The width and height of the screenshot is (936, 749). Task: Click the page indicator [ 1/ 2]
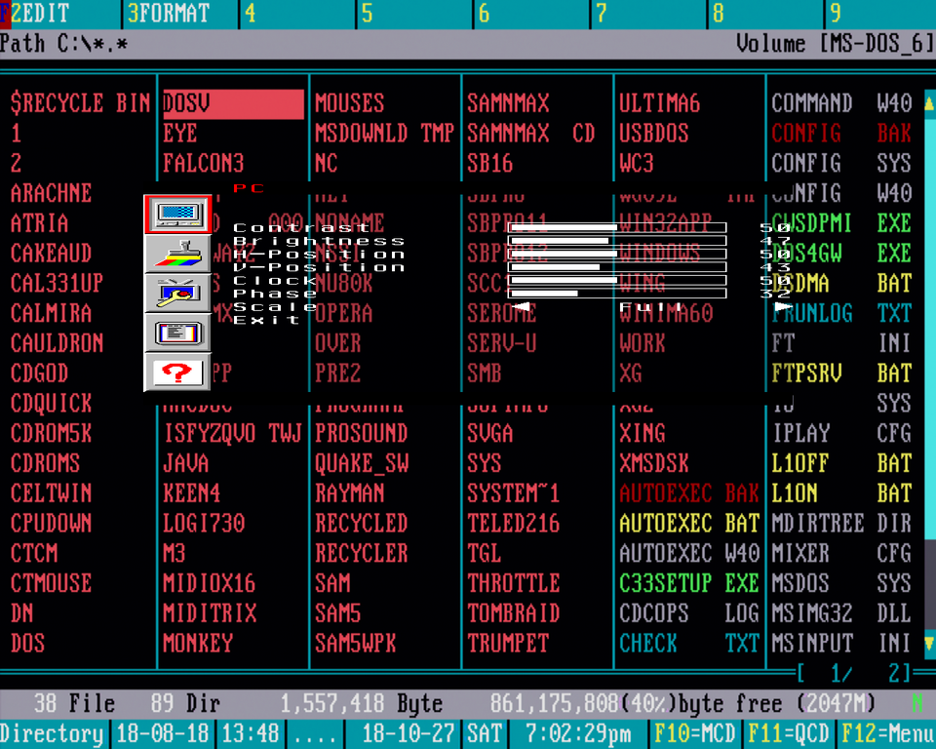pyautogui.click(x=854, y=674)
